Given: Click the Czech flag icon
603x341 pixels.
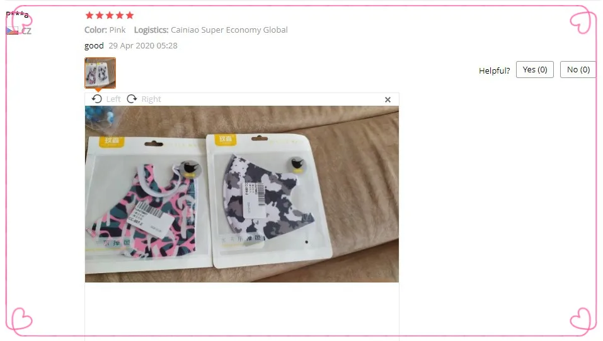Looking at the screenshot, I should coord(13,31).
